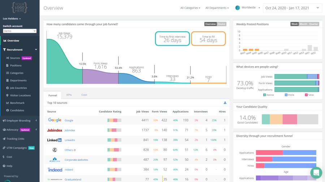Open Job Countries in the sidebar
This screenshot has height=182, width=325.
coord(18,88)
